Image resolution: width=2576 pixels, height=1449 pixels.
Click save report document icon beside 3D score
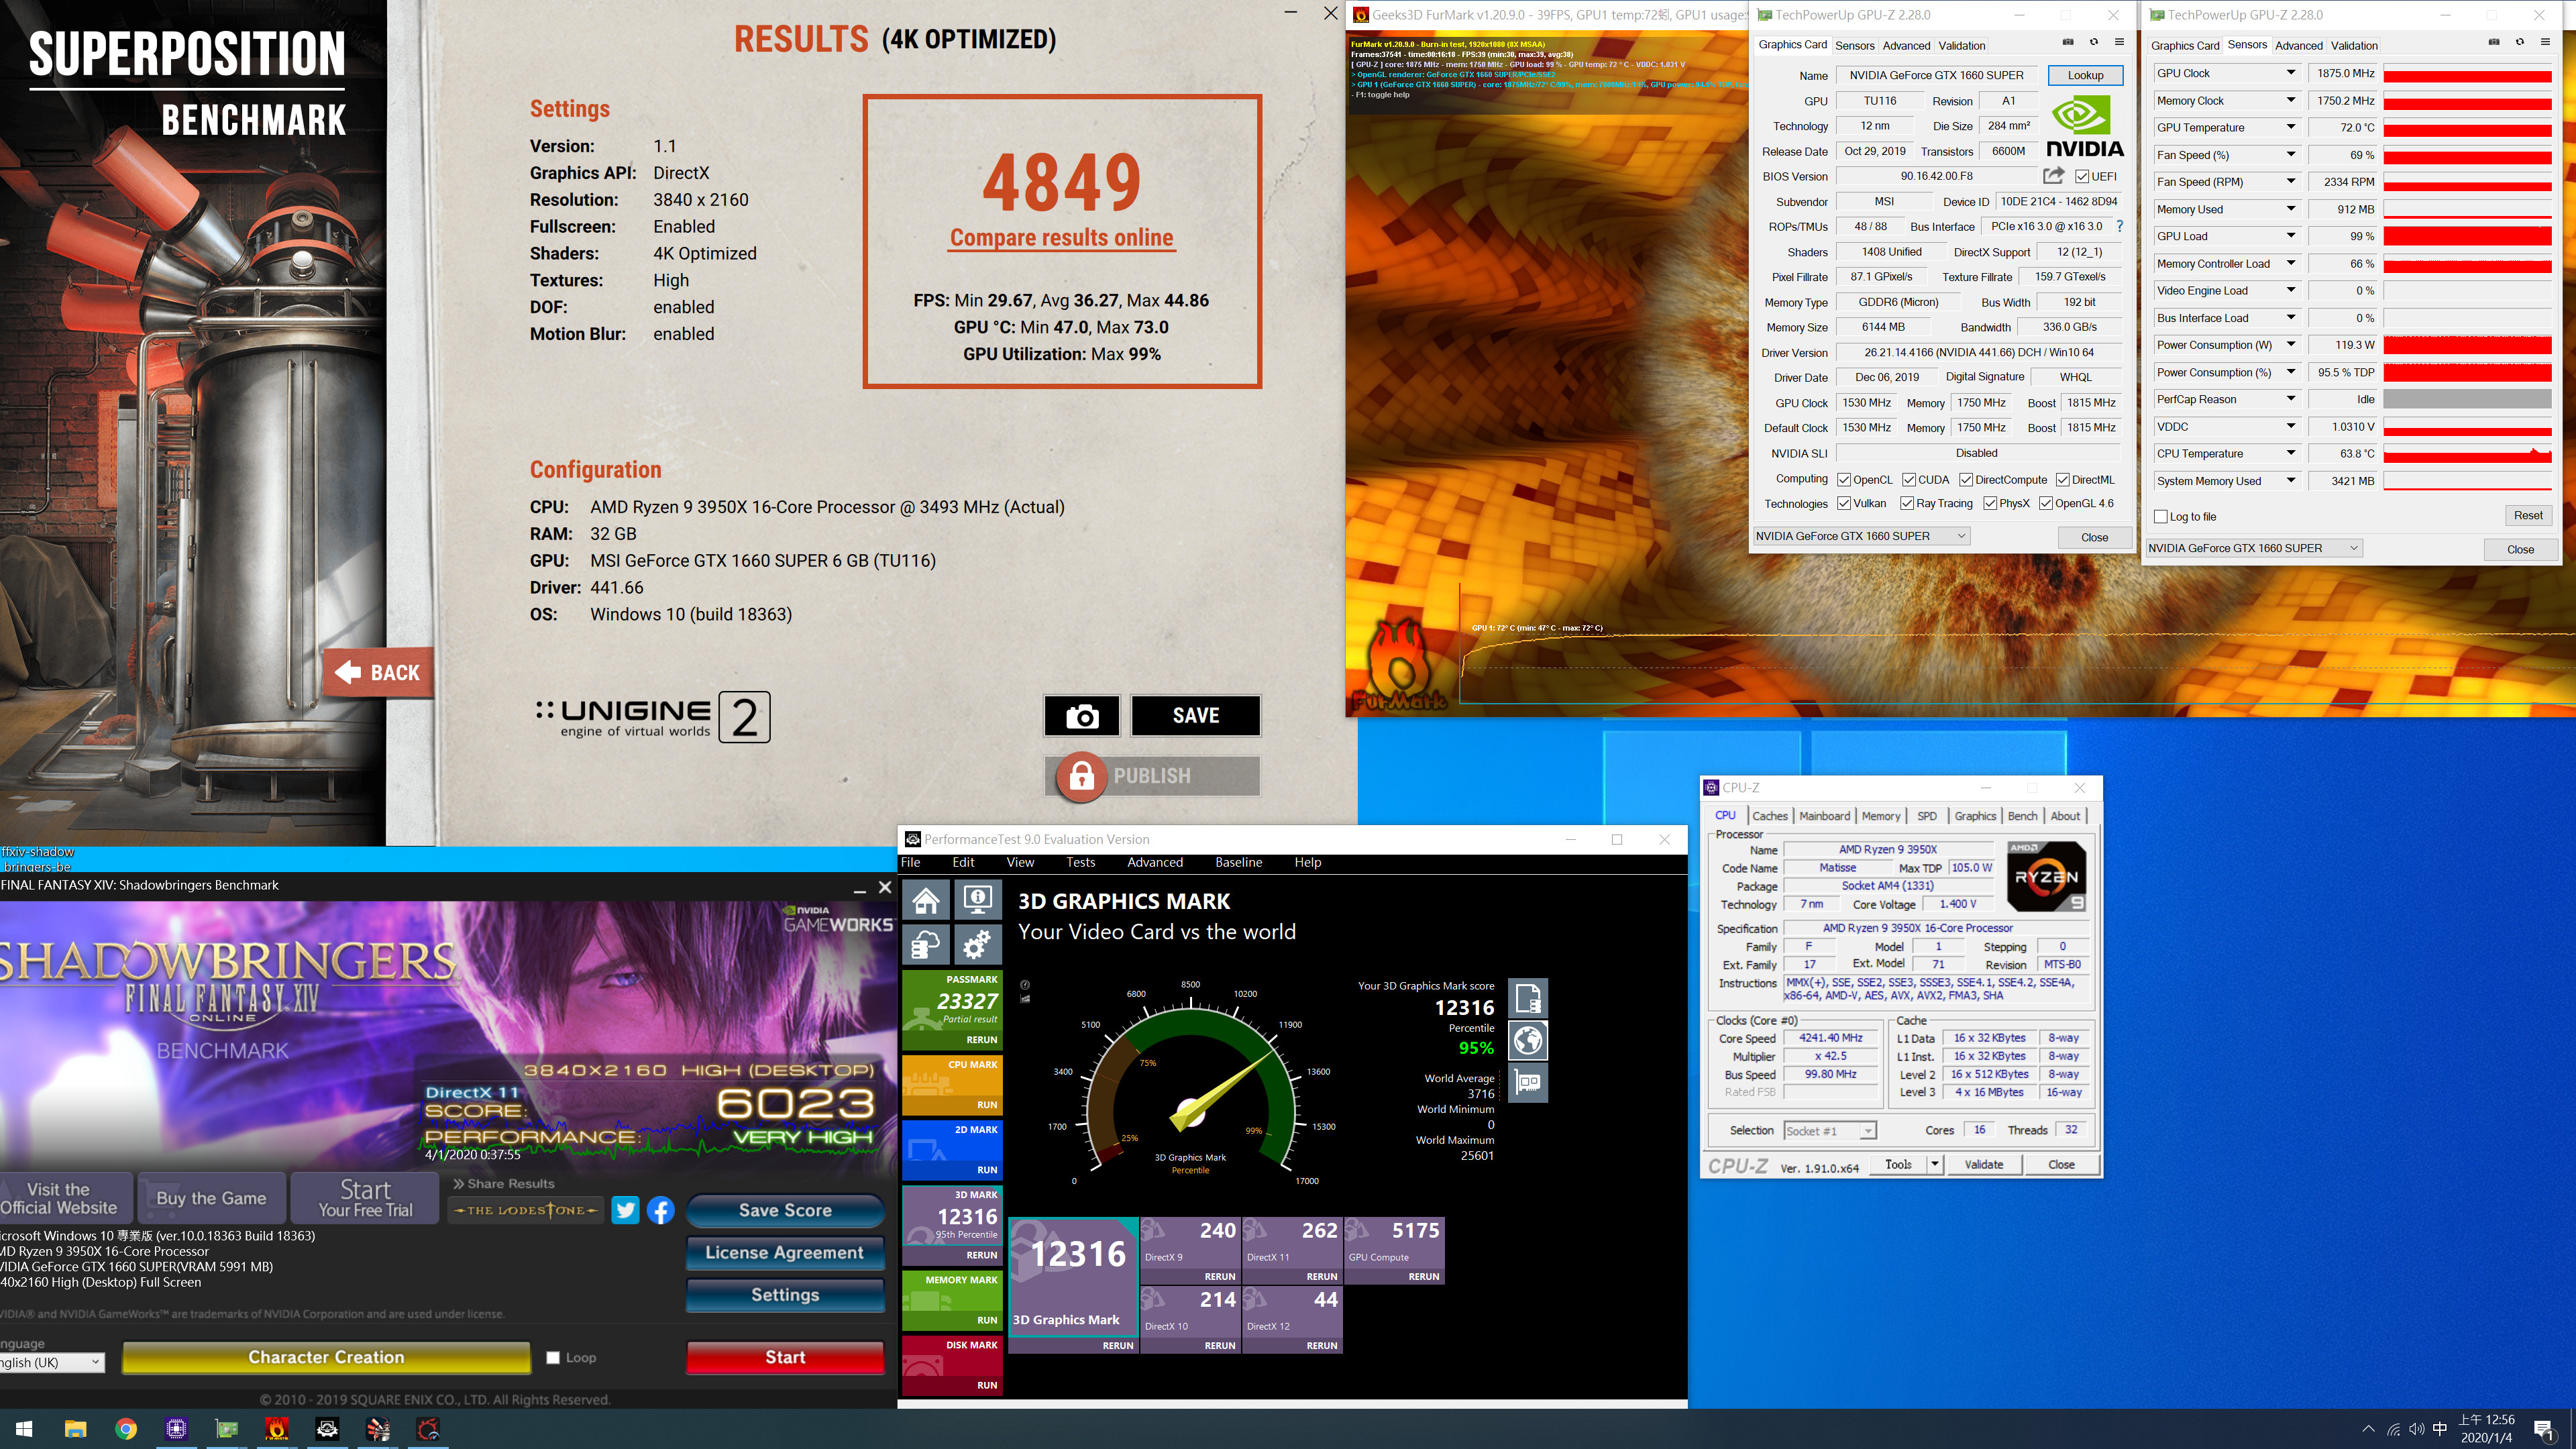tap(1528, 998)
